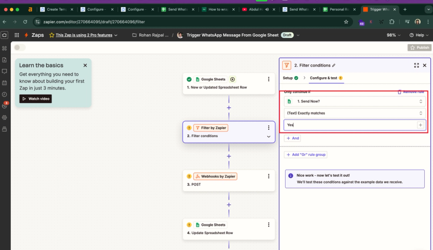The height and width of the screenshot is (250, 433).
Task: Click the filter icon in panel header
Action: pos(287,65)
